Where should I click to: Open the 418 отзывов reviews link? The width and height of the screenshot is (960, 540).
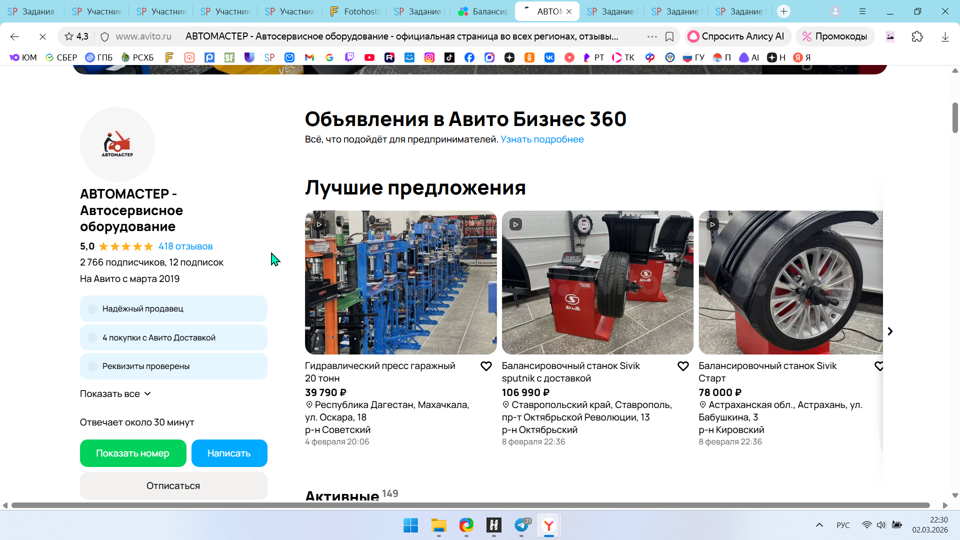pos(185,246)
